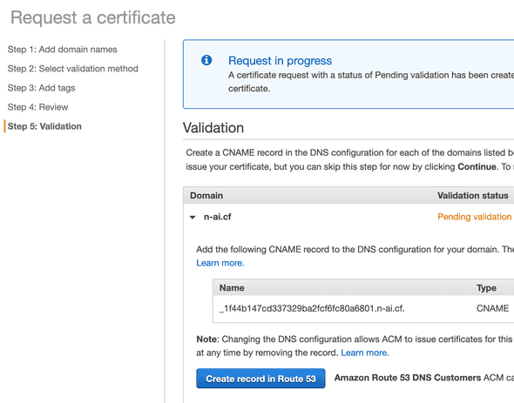Click the CNAME type cell
Image resolution: width=514 pixels, height=403 pixels.
click(493, 309)
